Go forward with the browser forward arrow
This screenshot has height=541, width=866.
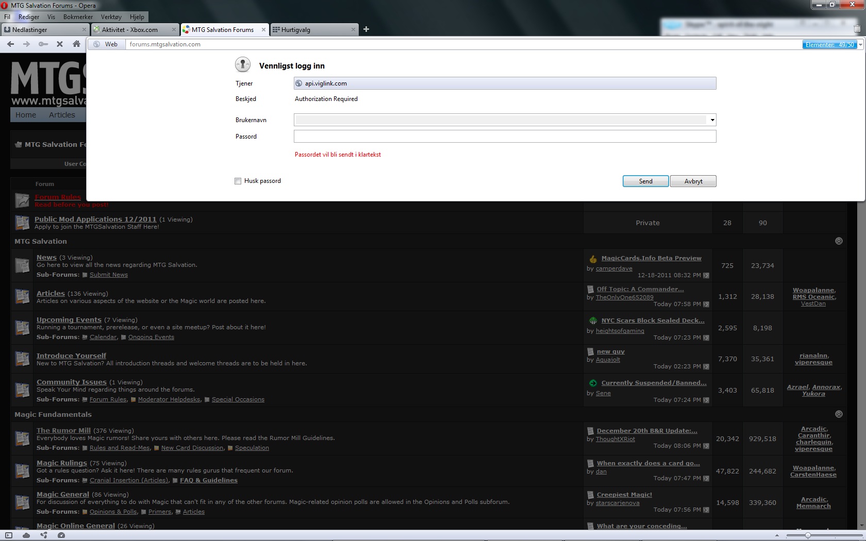click(x=26, y=44)
